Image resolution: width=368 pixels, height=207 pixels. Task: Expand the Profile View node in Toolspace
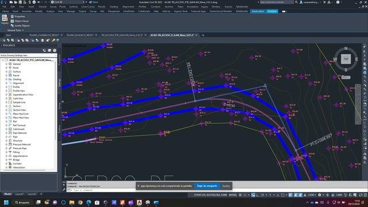[x=6, y=91]
